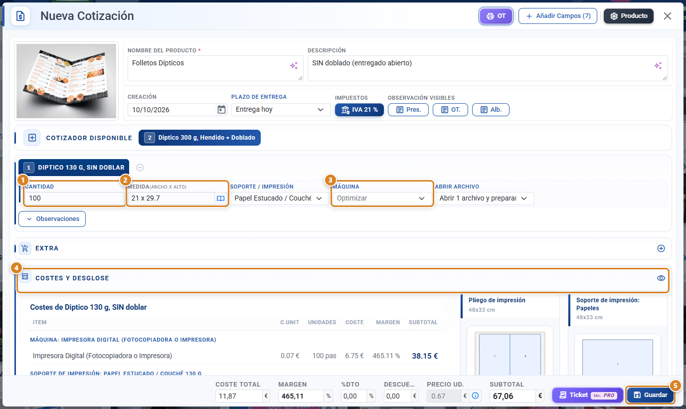Select Diptico 300 g, Hendido + Doblado quoter
Image resolution: width=686 pixels, height=409 pixels.
199,138
